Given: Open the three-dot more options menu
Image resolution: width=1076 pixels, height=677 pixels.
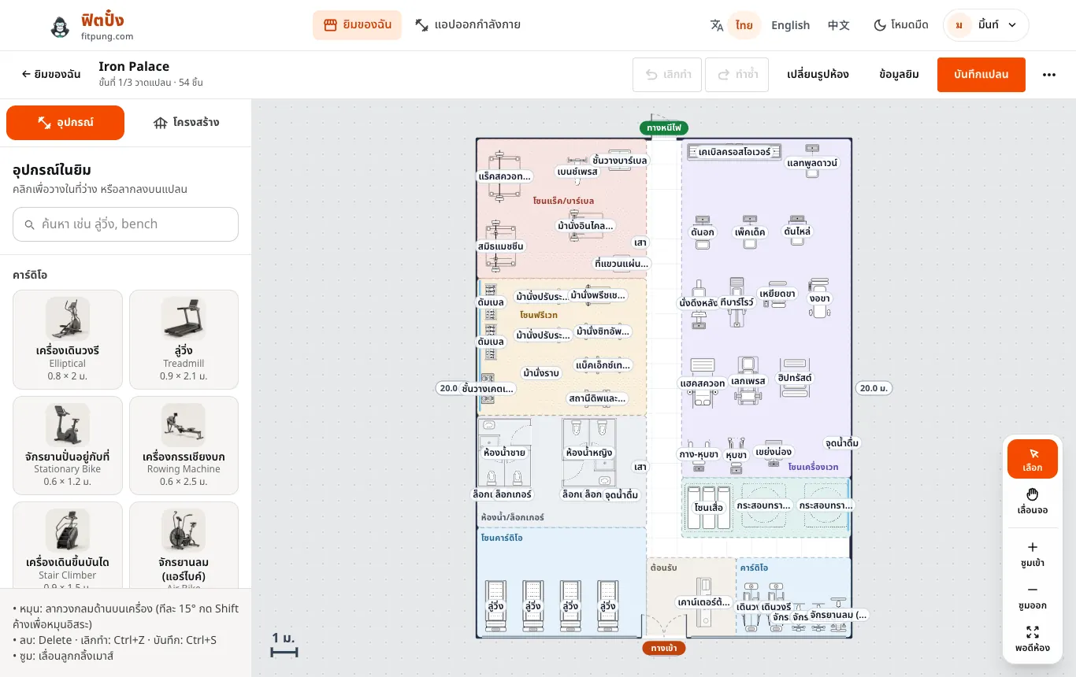Looking at the screenshot, I should 1048,75.
